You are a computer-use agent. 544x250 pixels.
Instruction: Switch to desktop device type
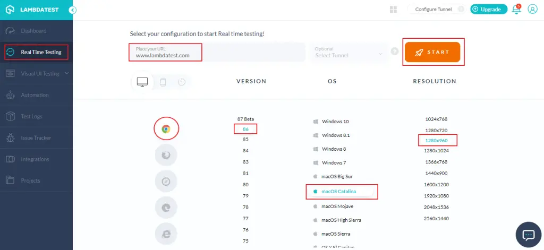pos(142,82)
